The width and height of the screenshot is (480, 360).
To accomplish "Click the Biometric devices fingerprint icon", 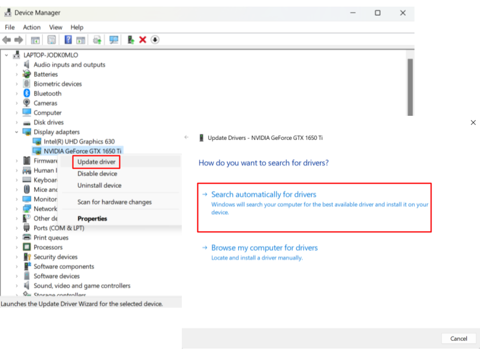I will [x=27, y=83].
